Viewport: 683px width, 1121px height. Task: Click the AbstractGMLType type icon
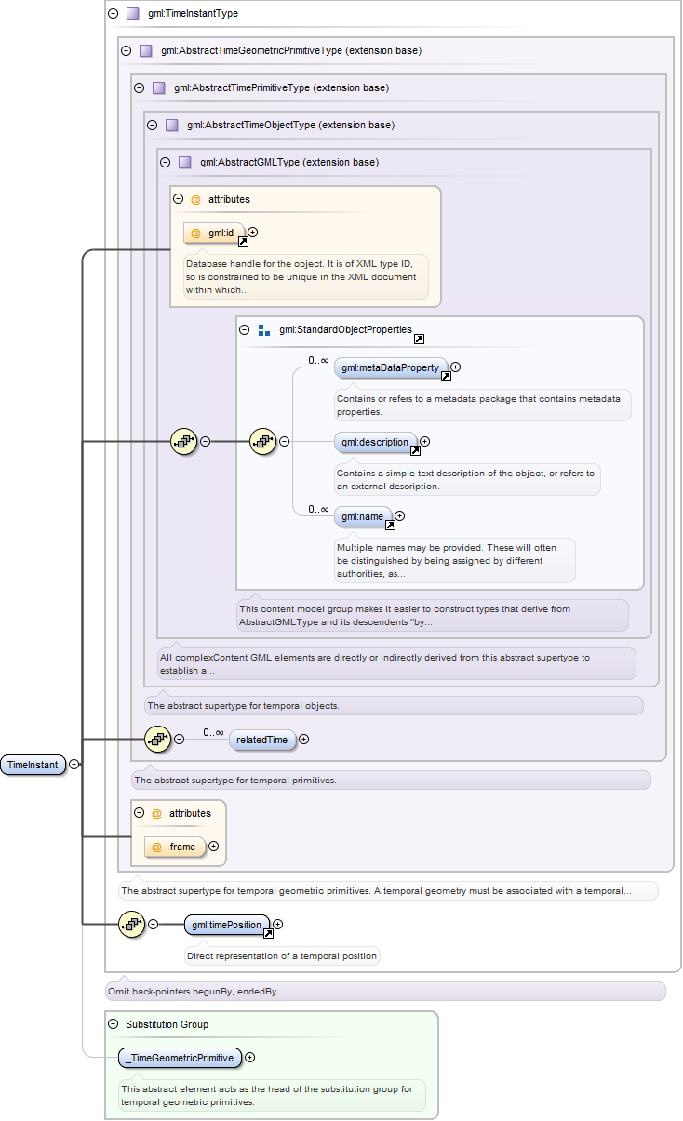[184, 162]
